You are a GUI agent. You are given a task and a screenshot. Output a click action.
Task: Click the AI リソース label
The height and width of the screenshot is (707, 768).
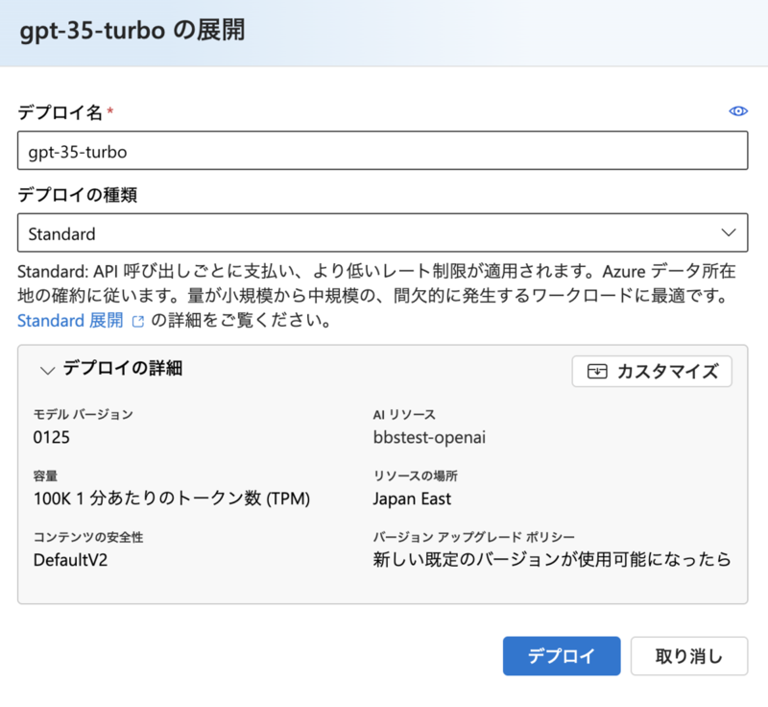pos(404,415)
